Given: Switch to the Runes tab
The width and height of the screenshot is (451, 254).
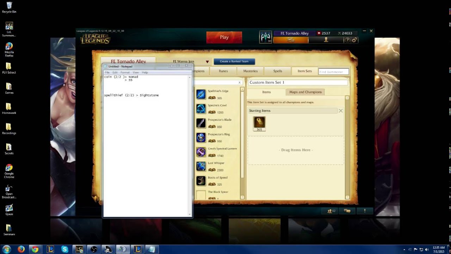Looking at the screenshot, I should click(x=223, y=71).
